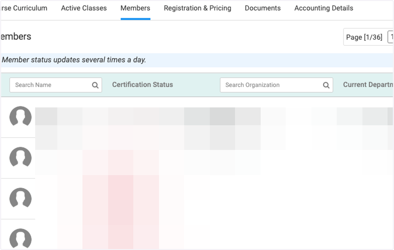Click the third member's avatar icon
Screen dimensions: 394x250
(x=20, y=198)
